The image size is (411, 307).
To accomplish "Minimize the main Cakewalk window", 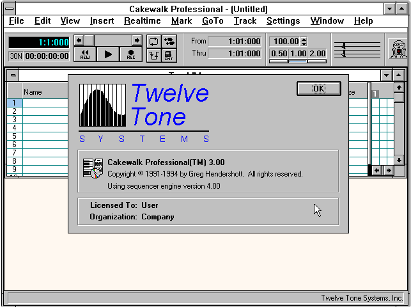I will click(x=389, y=9).
